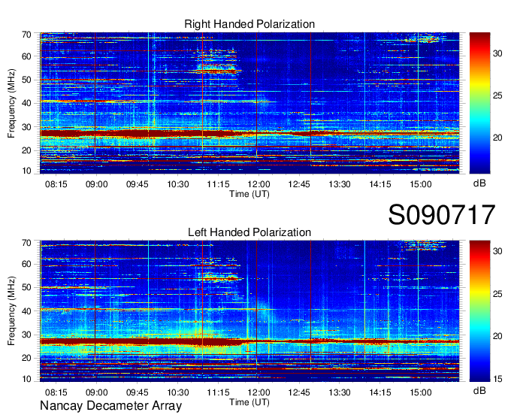Click the 08:15 time tick on Right Handed plot
The width and height of the screenshot is (511, 415).
(56, 184)
